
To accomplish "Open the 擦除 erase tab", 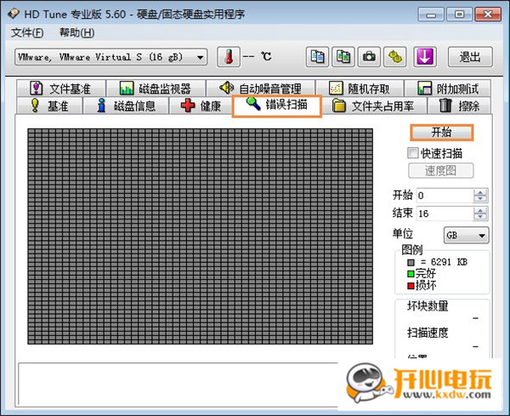I will (459, 106).
